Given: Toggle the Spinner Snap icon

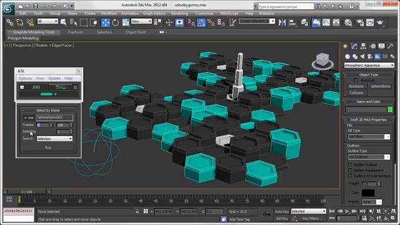Looking at the screenshot, I should click(221, 22).
